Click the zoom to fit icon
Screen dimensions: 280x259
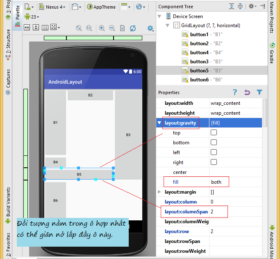click(x=79, y=28)
